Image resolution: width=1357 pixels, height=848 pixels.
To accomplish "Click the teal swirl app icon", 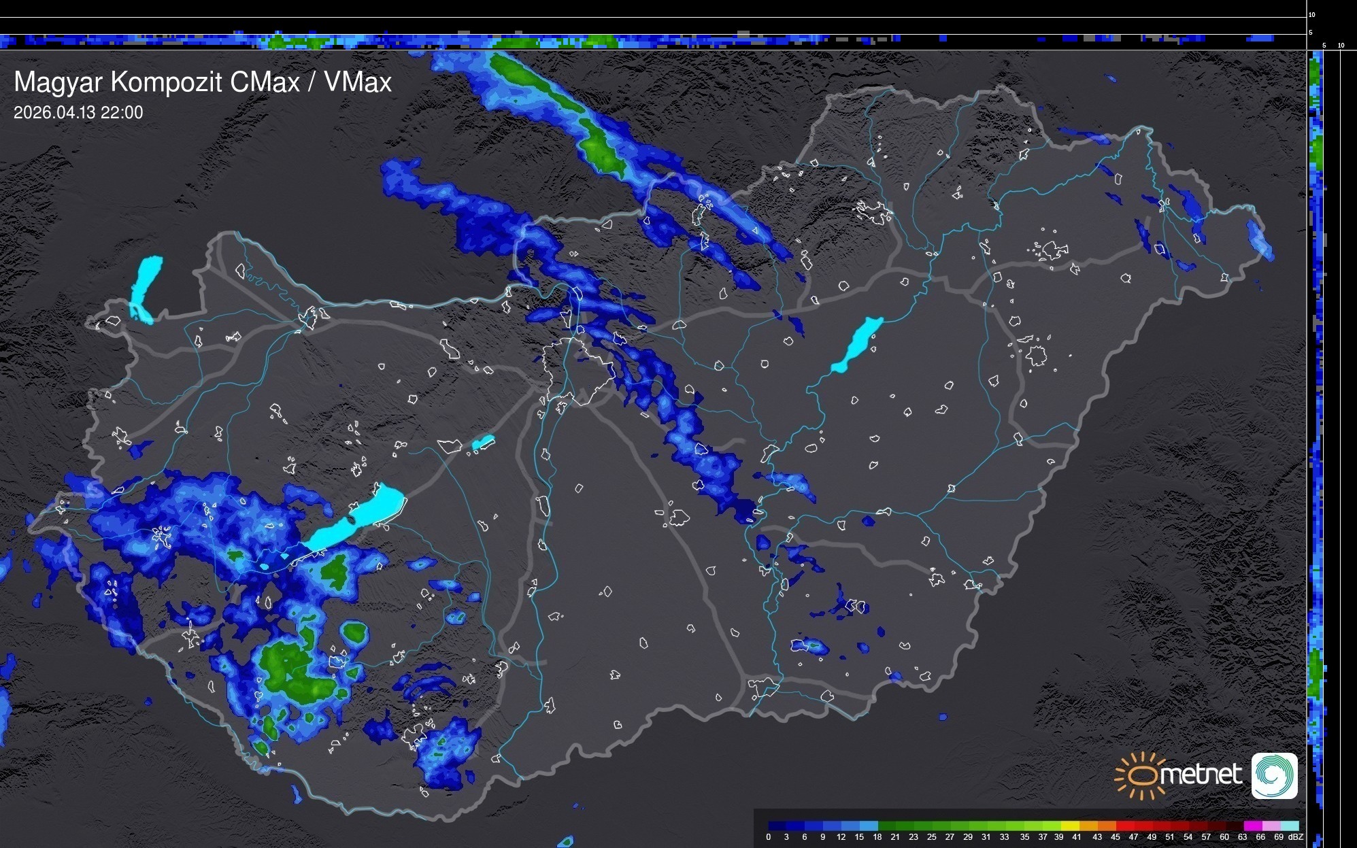I will [x=1274, y=775].
